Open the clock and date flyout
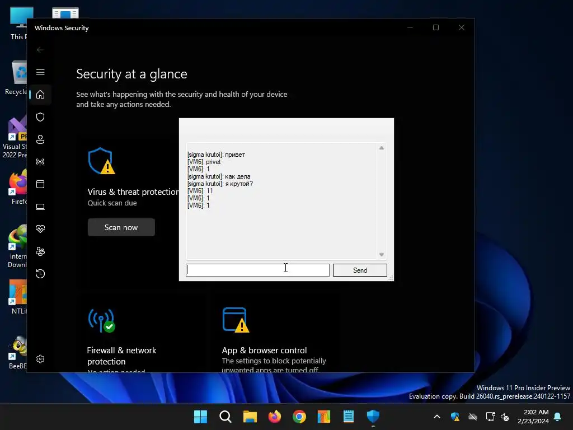This screenshot has height=430, width=573. tap(533, 417)
